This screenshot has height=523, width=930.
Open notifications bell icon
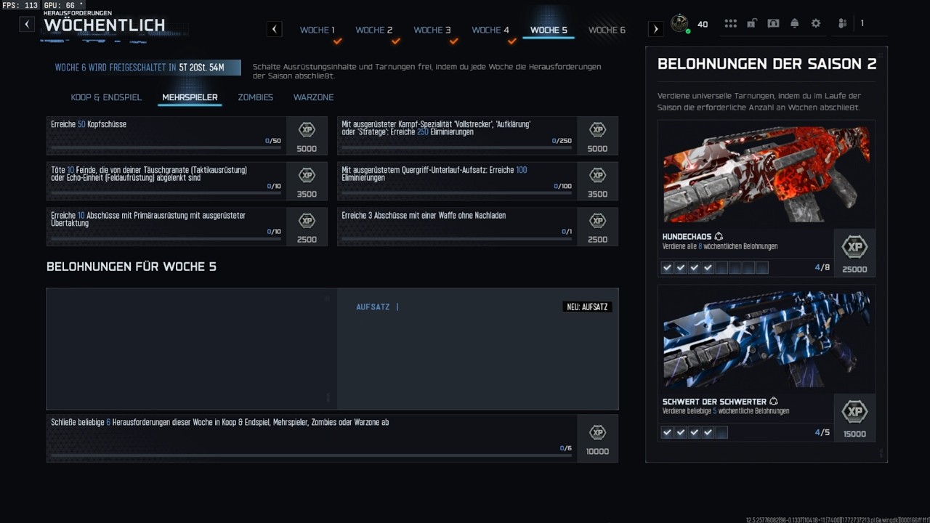[795, 23]
